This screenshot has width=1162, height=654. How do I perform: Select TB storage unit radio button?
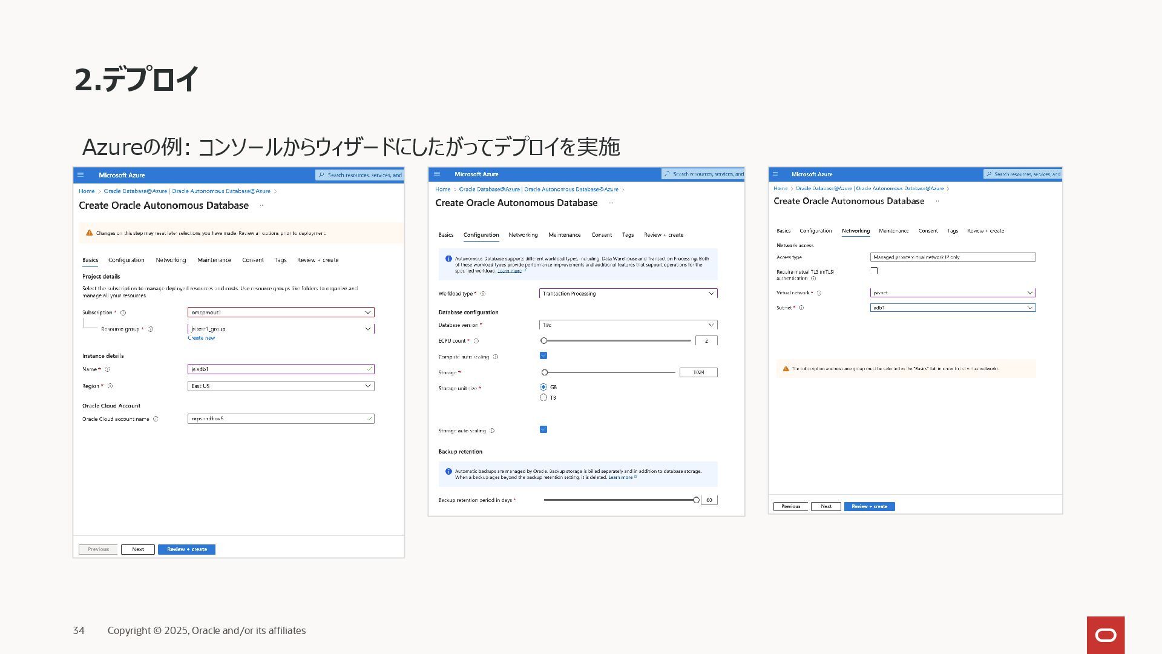(543, 398)
